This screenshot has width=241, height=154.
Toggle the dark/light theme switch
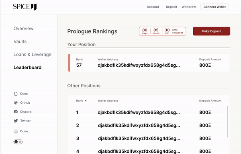(18, 142)
